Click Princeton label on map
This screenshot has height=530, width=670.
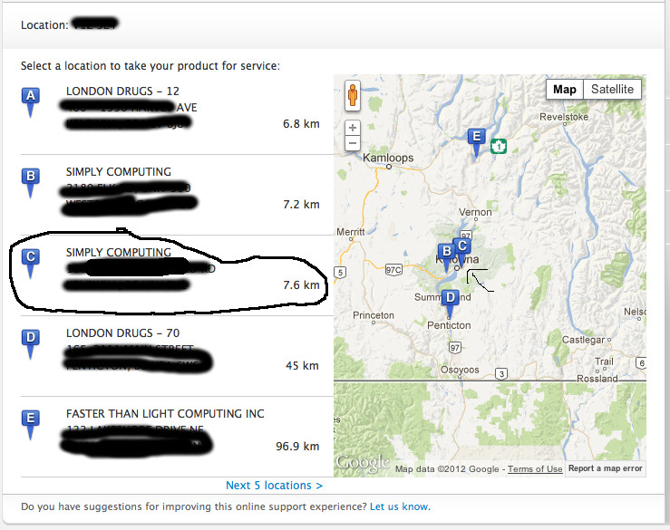[x=373, y=315]
